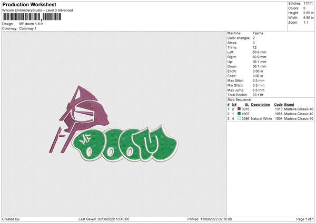This screenshot has width=316, height=223.
Task: Click the green 4807 thread color swatch
Action: [x=239, y=114]
